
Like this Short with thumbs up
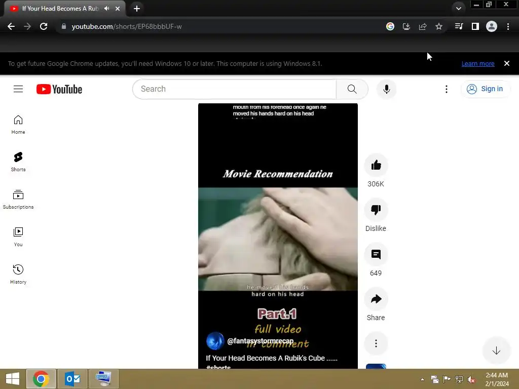coord(376,165)
